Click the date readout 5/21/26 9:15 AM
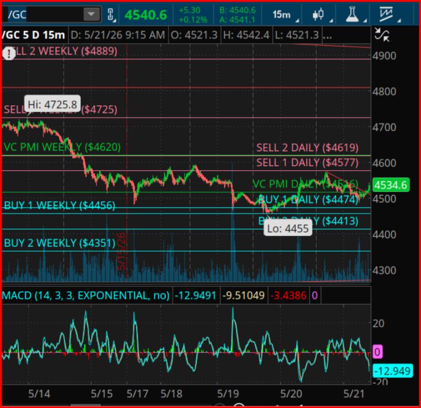This screenshot has width=421, height=408. [x=118, y=35]
